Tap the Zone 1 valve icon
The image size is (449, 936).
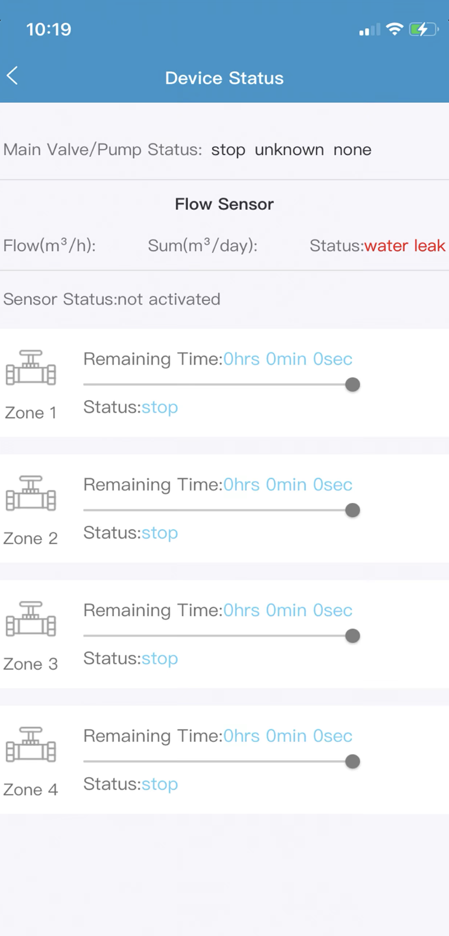point(31,368)
